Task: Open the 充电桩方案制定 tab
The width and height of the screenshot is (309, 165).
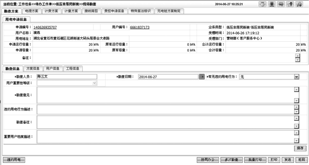Action: pos(169,11)
